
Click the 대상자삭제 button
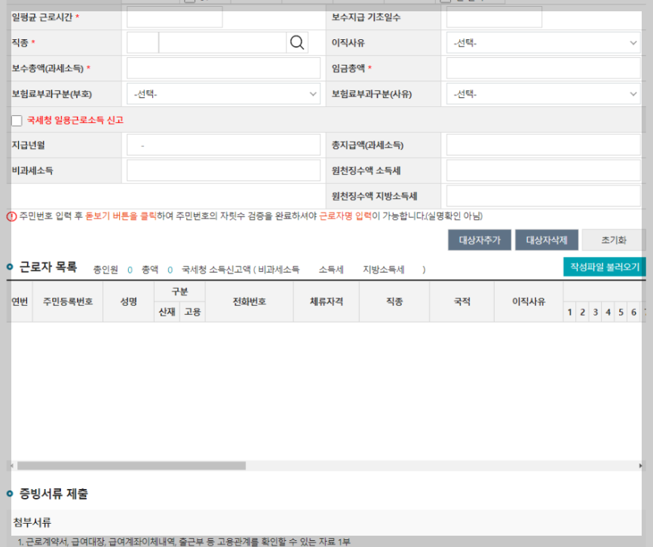point(547,240)
